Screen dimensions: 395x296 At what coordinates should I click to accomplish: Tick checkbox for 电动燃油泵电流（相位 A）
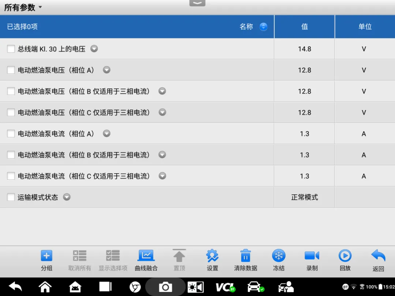click(11, 134)
